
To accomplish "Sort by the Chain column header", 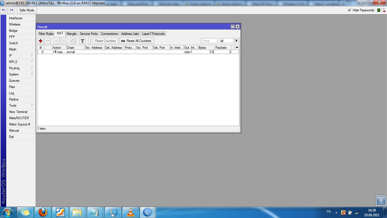I will [75, 48].
